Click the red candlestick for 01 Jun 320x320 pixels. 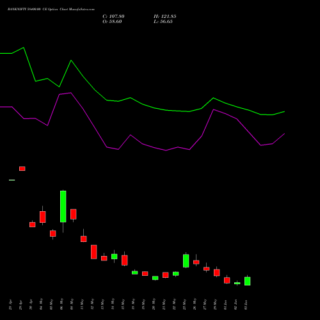pos(227,280)
